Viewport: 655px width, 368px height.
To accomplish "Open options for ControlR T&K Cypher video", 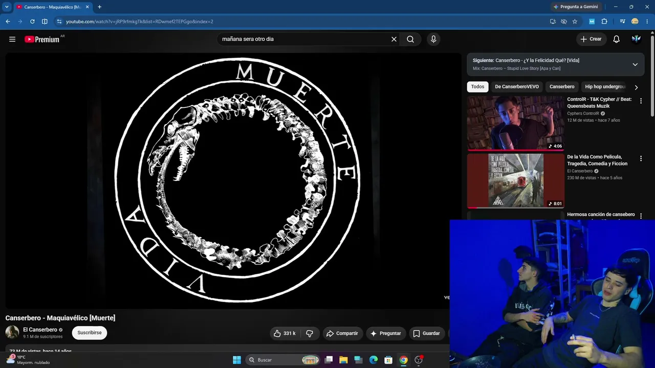I will click(x=641, y=101).
